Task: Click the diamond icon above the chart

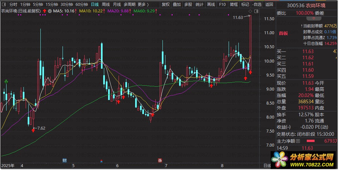Action: 250,11
